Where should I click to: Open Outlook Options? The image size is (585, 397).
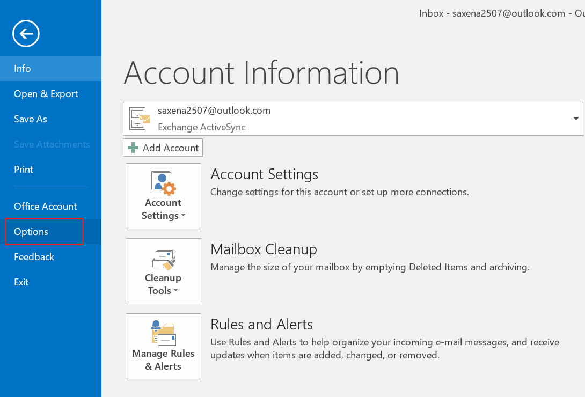31,232
